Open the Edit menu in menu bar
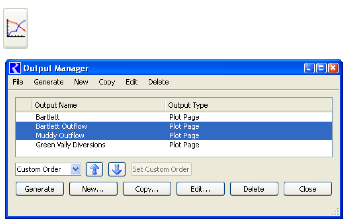The height and width of the screenshot is (223, 345). coord(132,82)
